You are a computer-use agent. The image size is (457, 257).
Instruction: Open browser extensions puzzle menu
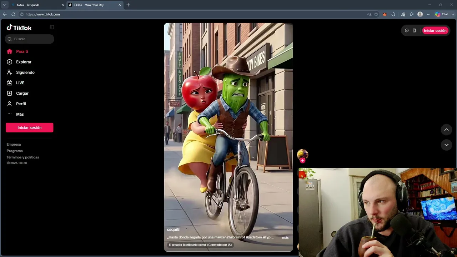pos(393,14)
